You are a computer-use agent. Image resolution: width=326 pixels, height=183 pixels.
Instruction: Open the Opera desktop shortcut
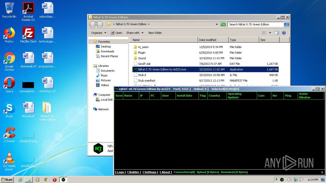(9, 85)
